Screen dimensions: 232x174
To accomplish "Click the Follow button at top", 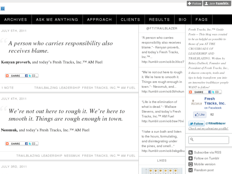I will point(195,4).
